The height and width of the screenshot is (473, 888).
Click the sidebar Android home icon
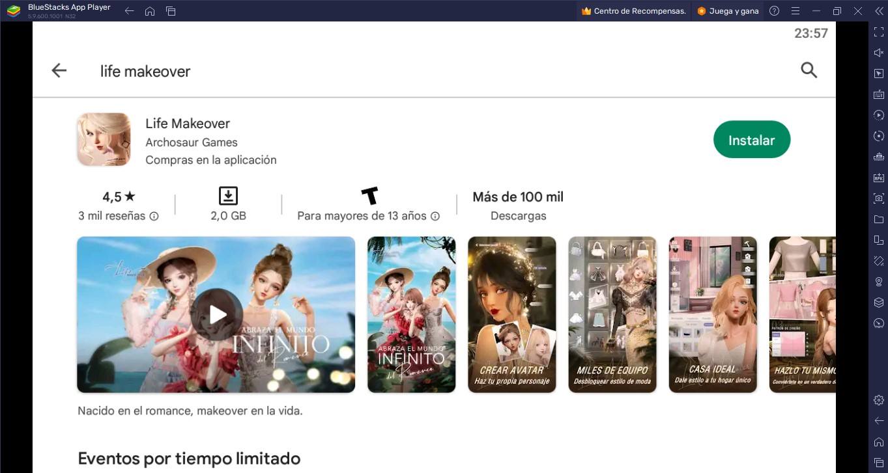(x=878, y=442)
